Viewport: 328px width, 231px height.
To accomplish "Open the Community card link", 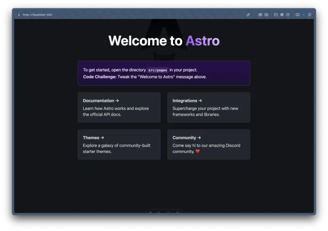I will click(x=209, y=145).
